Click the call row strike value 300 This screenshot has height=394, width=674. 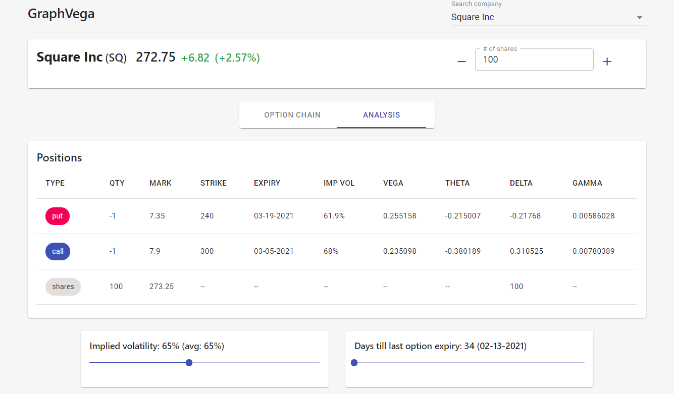[x=207, y=251]
